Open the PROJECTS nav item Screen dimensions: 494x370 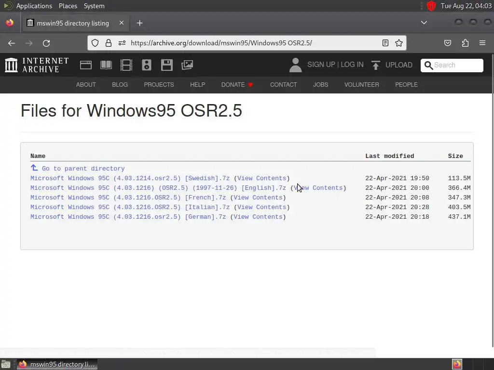[x=159, y=85]
